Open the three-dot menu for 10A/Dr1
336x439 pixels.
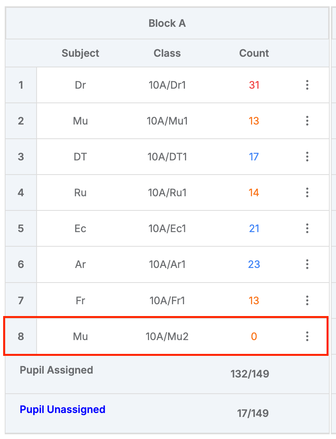pos(307,85)
